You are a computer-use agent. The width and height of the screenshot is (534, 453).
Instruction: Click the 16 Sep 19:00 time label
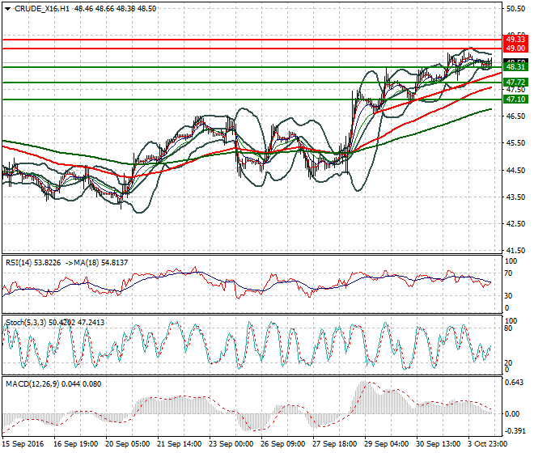click(75, 444)
